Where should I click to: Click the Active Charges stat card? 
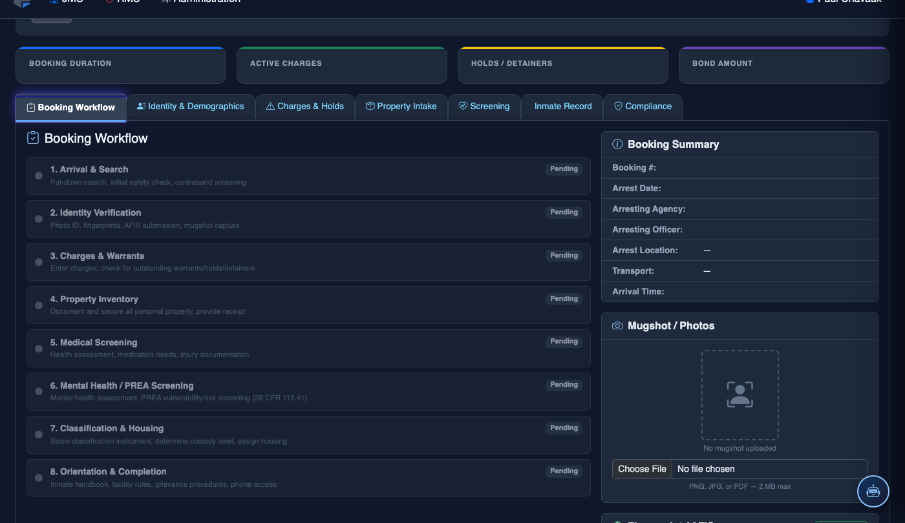[342, 65]
